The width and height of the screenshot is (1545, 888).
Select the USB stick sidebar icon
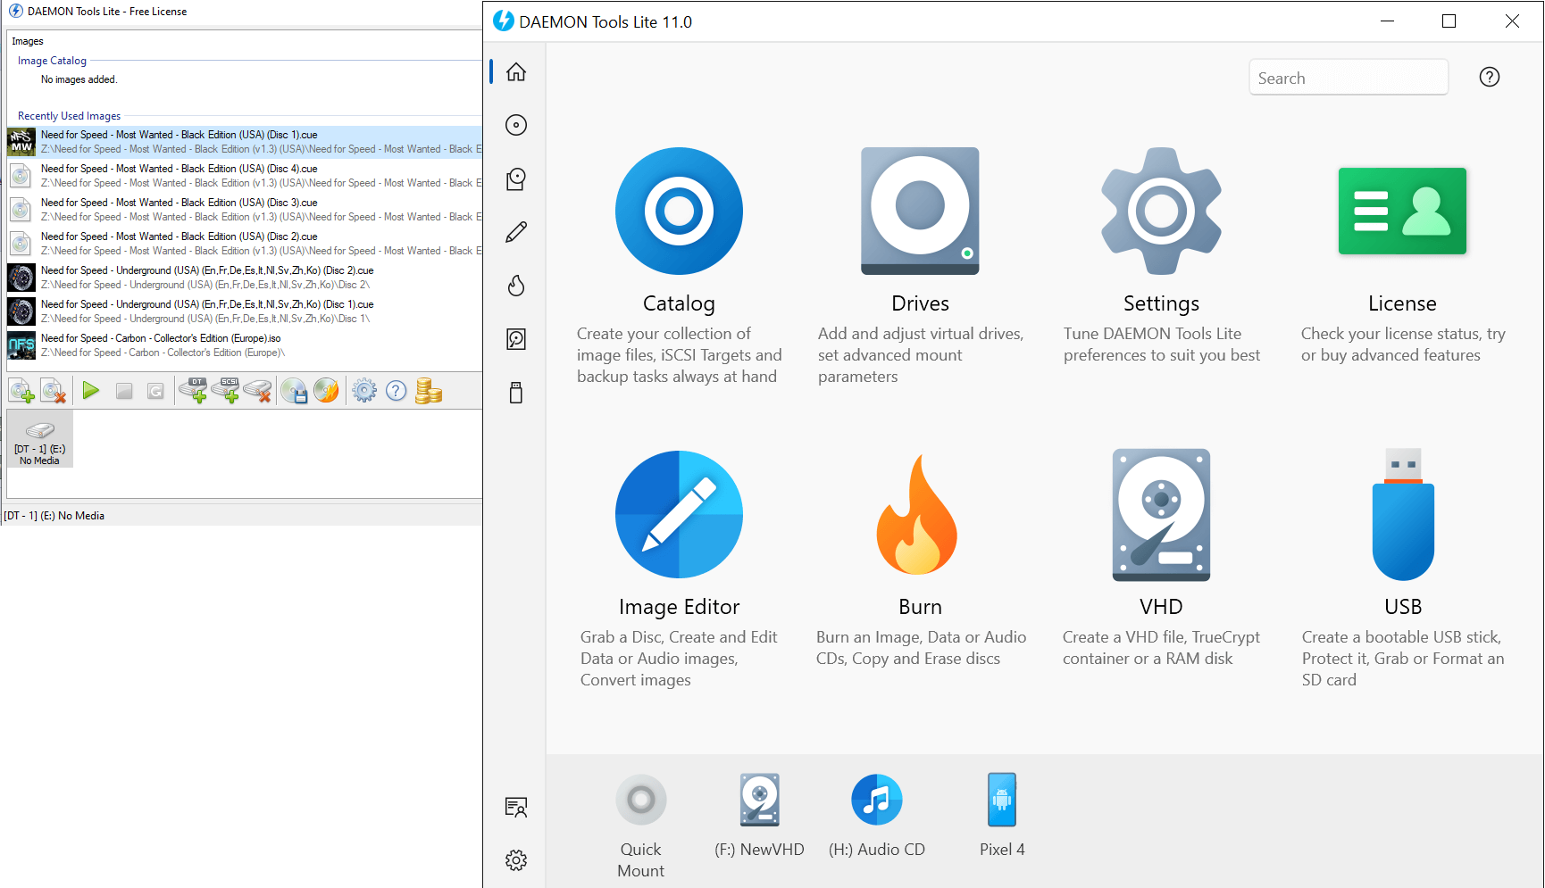pyautogui.click(x=516, y=393)
